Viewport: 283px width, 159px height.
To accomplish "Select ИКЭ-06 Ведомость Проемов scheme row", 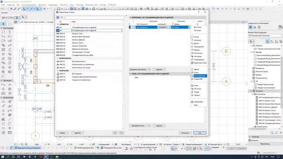I will [x=89, y=49].
